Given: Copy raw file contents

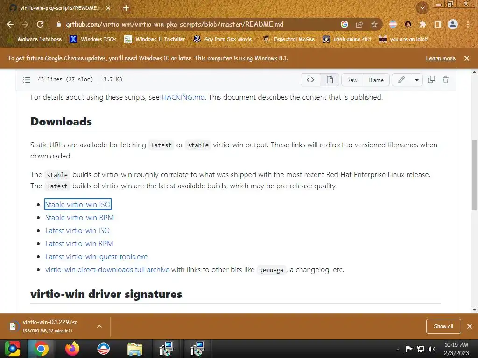Looking at the screenshot, I should [x=431, y=80].
